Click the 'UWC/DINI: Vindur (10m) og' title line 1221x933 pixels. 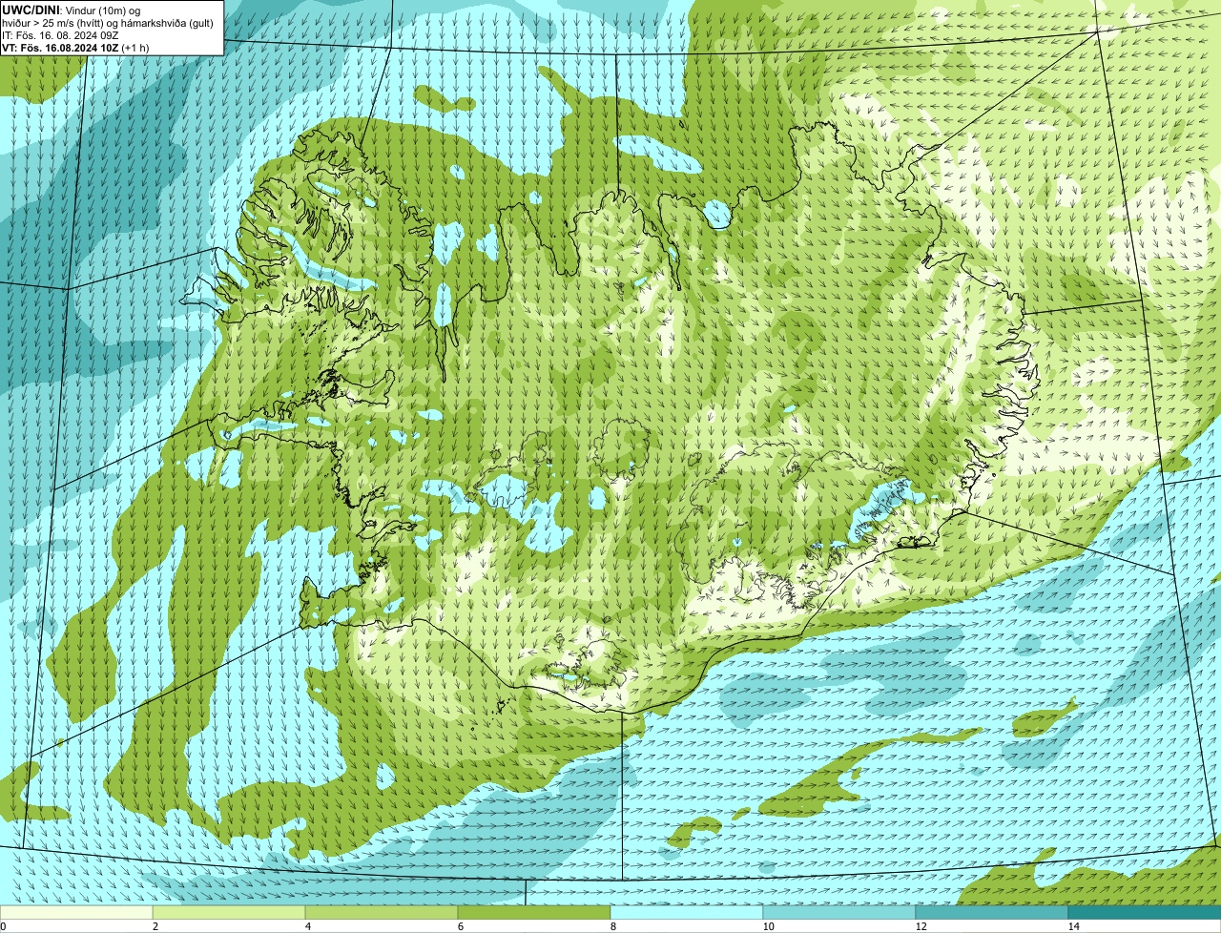72,10
